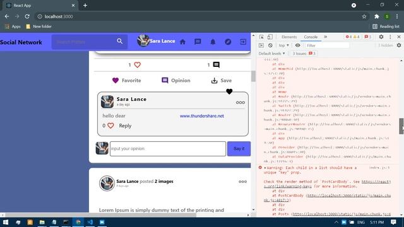Open the Windows notification center icon
The image size is (404, 227).
click(x=393, y=222)
